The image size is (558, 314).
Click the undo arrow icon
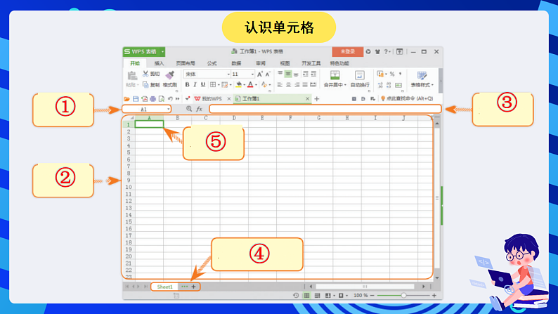pos(170,99)
